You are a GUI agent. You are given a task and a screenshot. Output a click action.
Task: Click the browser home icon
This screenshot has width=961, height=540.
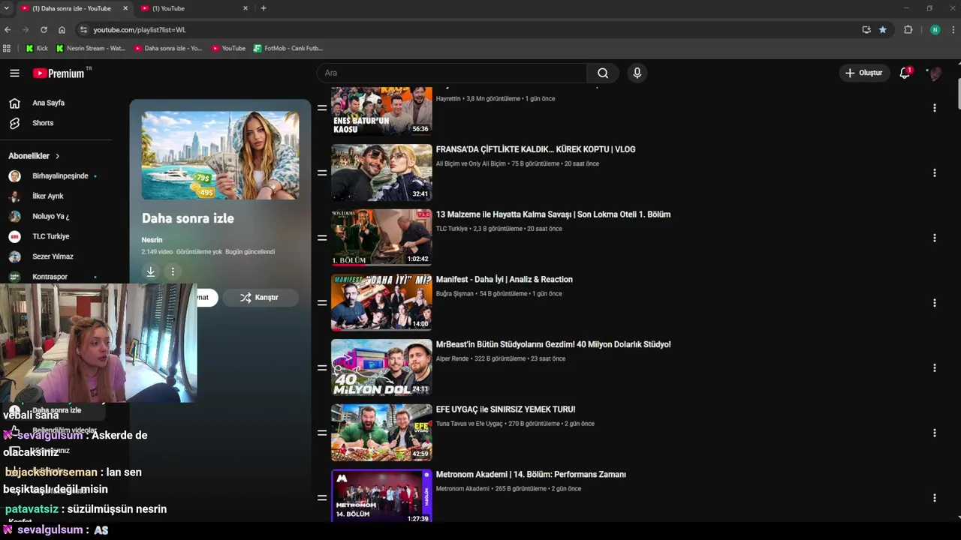(x=62, y=30)
